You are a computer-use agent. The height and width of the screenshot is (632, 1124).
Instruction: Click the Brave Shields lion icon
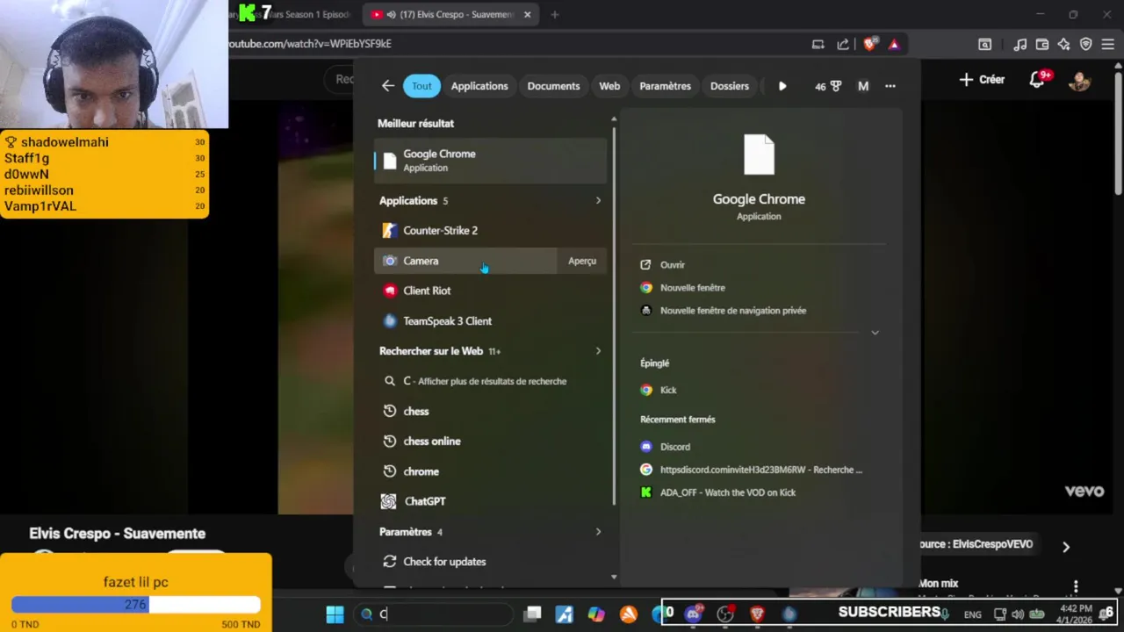869,44
